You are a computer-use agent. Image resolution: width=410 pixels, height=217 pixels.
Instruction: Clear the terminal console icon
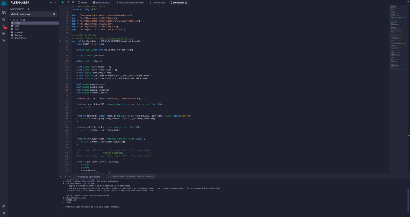65,176
